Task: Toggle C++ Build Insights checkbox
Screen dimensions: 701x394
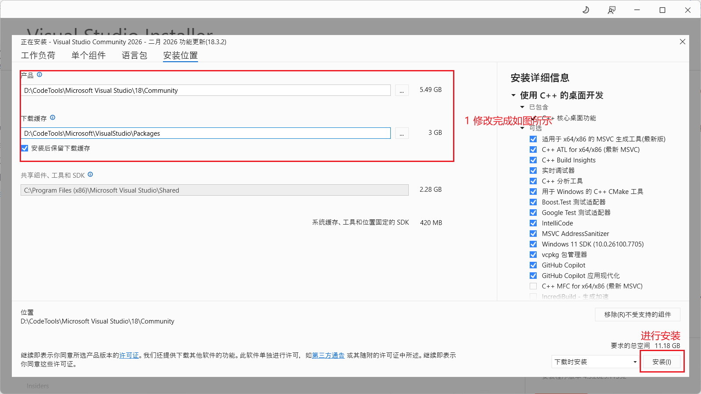Action: pos(533,160)
